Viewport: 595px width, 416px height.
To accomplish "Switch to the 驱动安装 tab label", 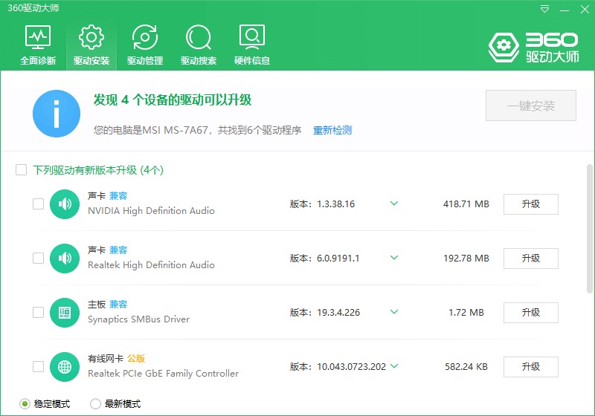I will click(x=91, y=61).
